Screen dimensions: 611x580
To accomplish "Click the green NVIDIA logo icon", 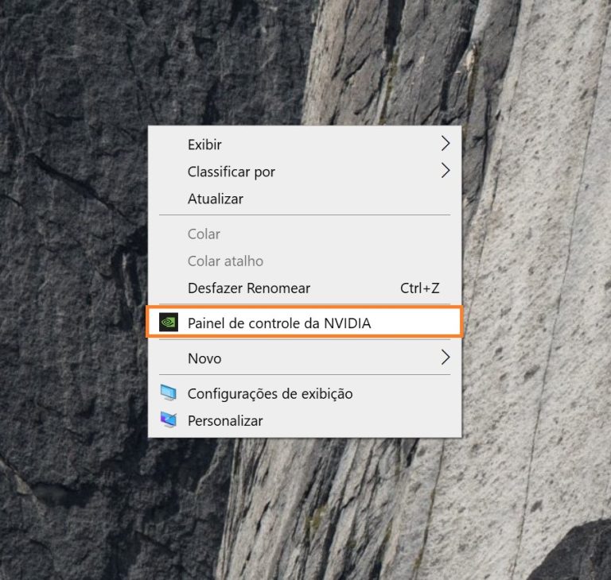I will click(168, 323).
